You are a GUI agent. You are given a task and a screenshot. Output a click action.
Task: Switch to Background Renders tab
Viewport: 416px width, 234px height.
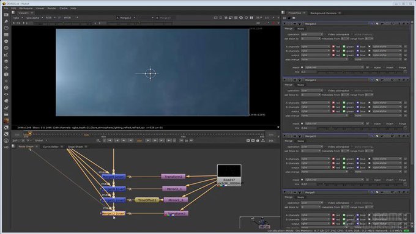(323, 13)
